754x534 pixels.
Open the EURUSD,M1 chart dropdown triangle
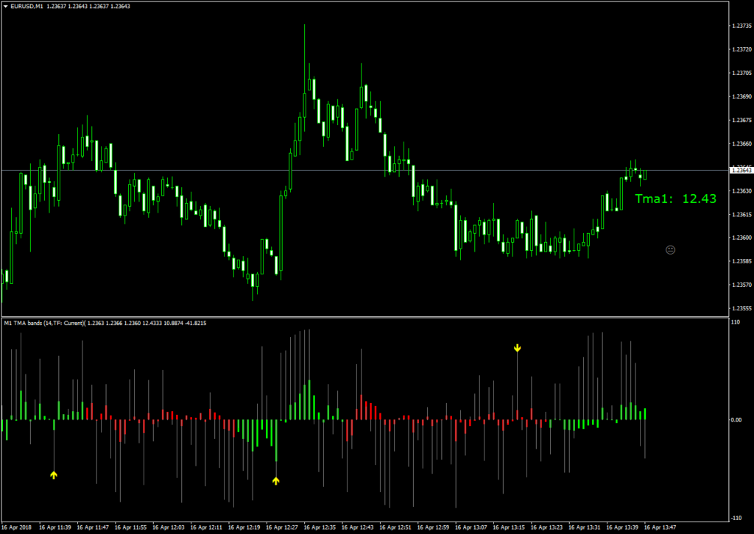[x=4, y=6]
